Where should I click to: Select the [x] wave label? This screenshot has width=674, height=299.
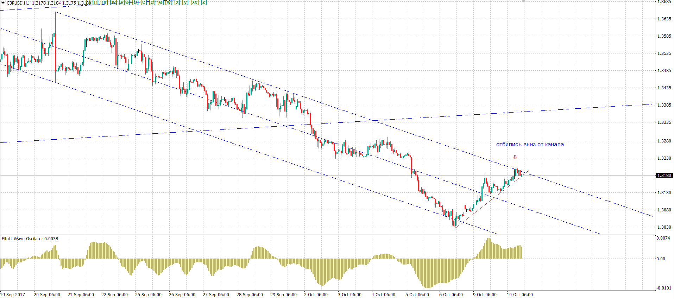(x=177, y=2)
